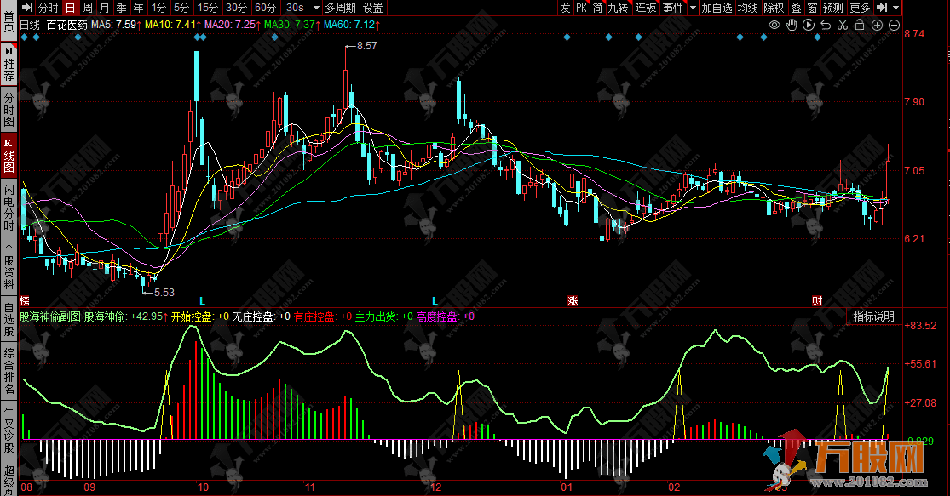
Task: Open the 更多 more menu
Action: coord(860,8)
